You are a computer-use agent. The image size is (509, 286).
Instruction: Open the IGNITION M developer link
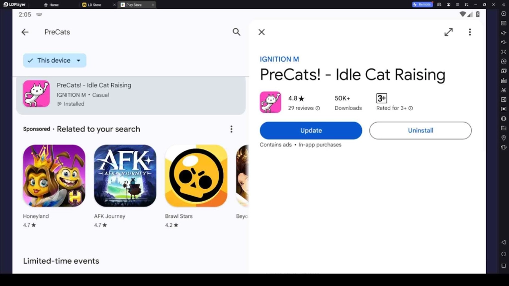279,59
